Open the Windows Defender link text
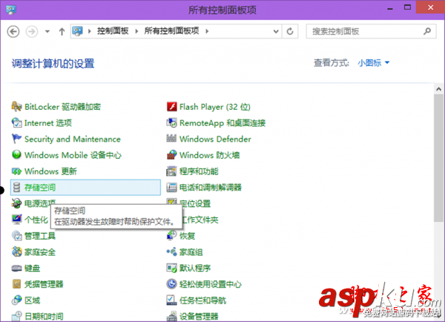This screenshot has width=445, height=322. (215, 139)
